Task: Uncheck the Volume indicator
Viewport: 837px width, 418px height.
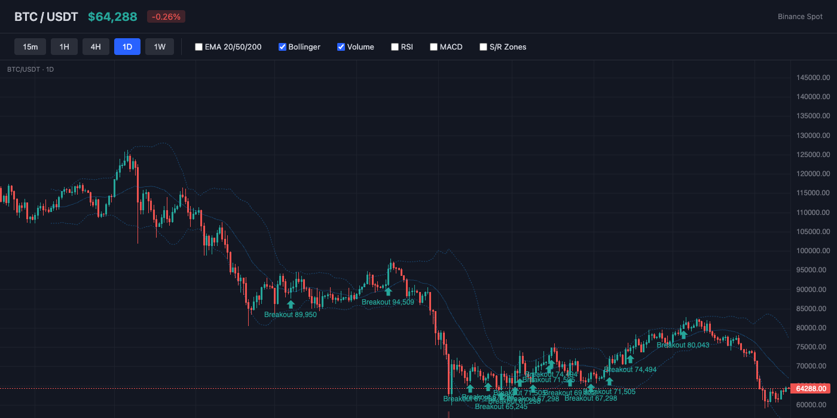Action: coord(341,47)
